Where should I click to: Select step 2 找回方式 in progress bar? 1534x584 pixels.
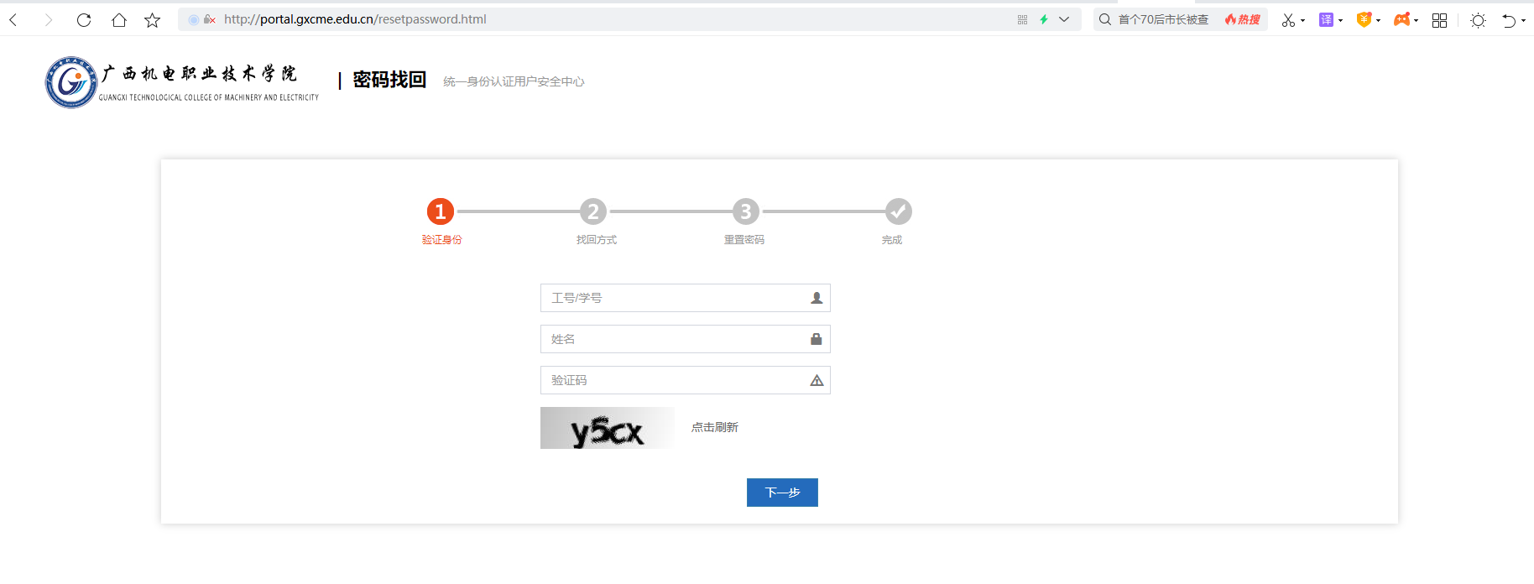593,211
